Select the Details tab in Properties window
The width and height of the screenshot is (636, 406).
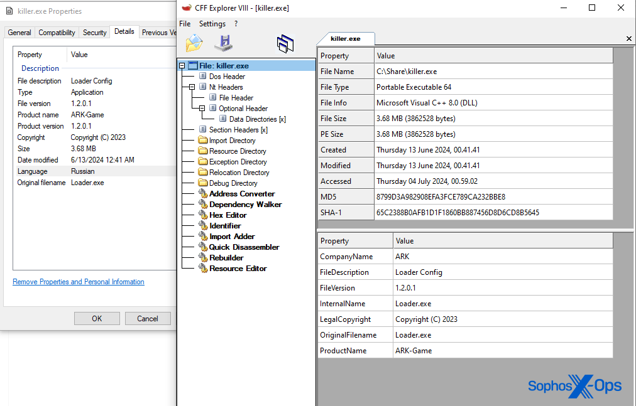click(124, 31)
